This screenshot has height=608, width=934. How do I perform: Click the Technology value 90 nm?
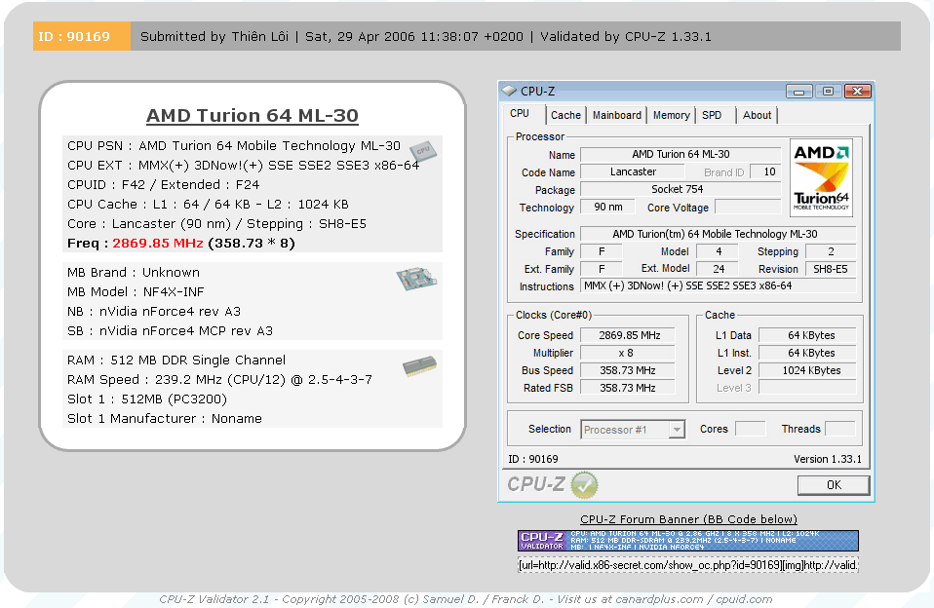[x=608, y=207]
